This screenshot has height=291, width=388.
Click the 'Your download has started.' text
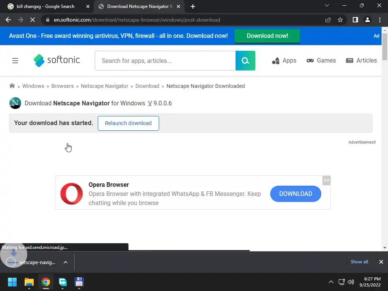[53, 123]
